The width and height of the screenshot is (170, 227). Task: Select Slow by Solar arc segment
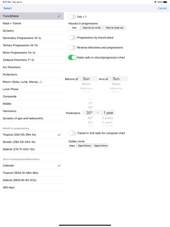pyautogui.click(x=115, y=28)
